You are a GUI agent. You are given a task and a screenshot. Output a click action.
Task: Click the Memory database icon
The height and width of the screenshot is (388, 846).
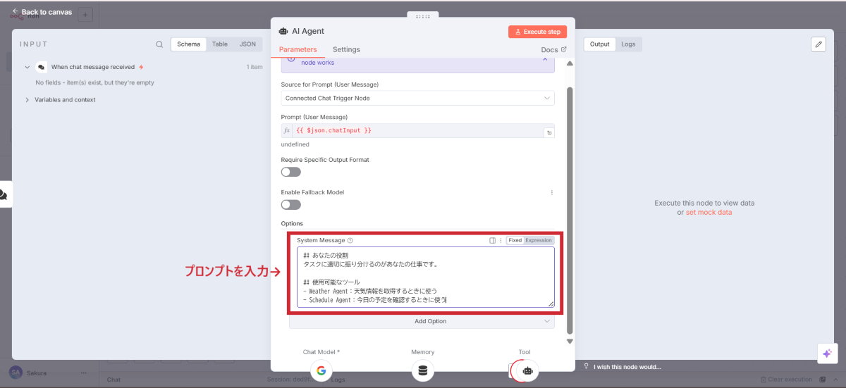click(x=422, y=370)
